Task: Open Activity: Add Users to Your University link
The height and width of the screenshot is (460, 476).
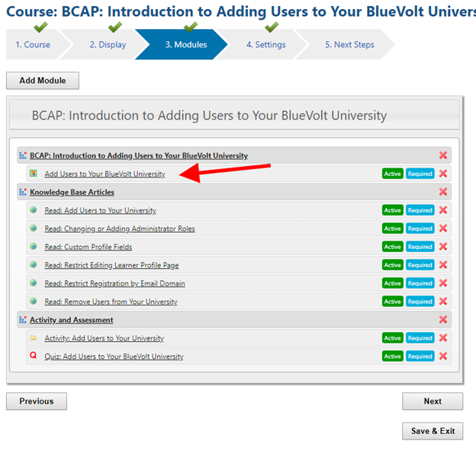Action: [x=104, y=338]
